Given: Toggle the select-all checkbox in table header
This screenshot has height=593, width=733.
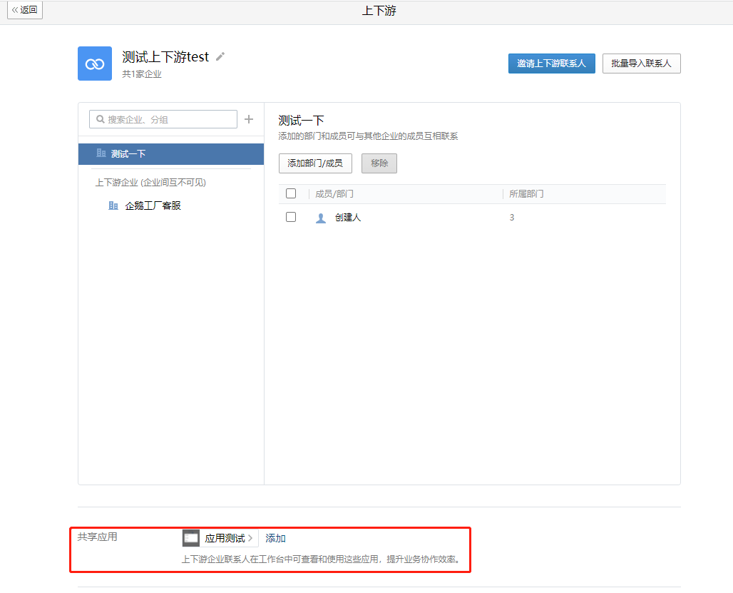Looking at the screenshot, I should coord(291,193).
